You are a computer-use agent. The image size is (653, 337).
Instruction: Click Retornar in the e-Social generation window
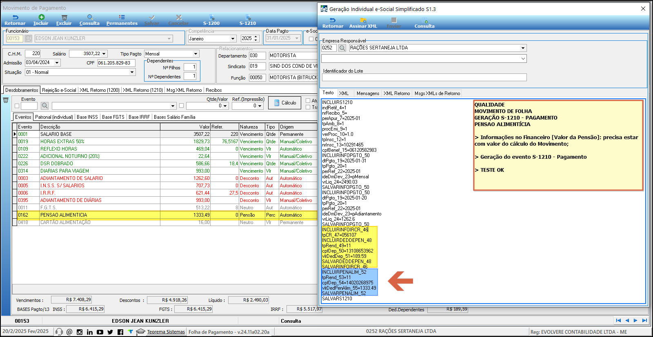point(333,23)
